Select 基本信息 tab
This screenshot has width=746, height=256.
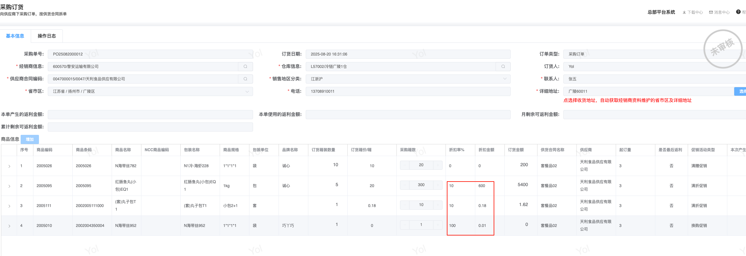tap(15, 36)
